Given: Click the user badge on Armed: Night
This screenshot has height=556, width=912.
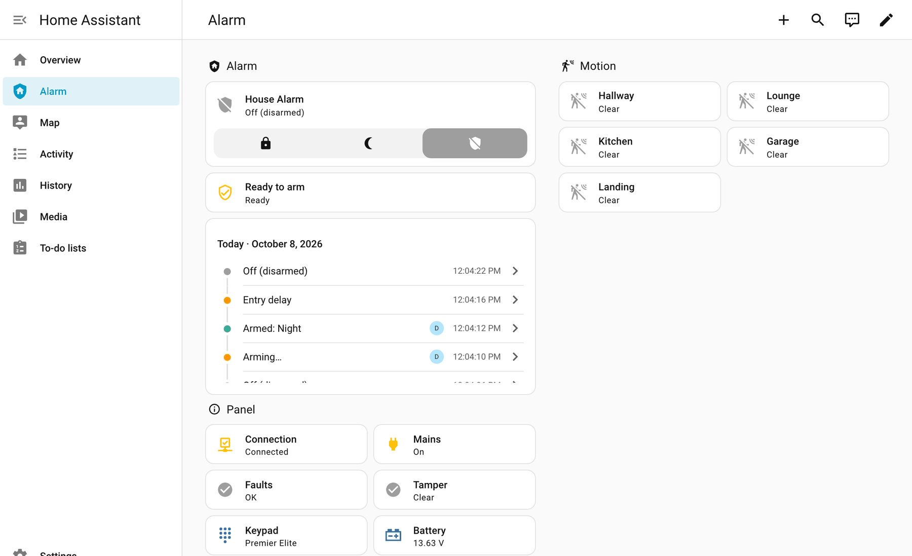Looking at the screenshot, I should tap(437, 328).
